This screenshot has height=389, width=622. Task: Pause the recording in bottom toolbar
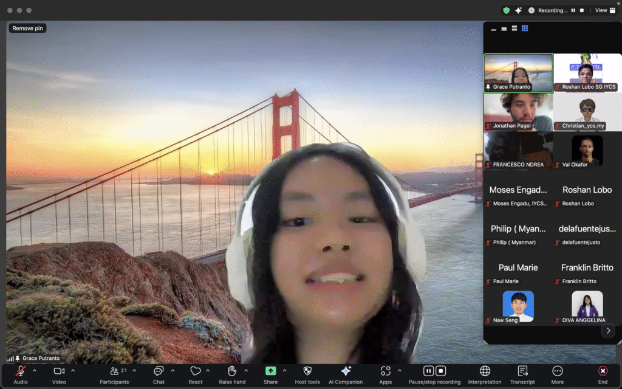tap(428, 371)
